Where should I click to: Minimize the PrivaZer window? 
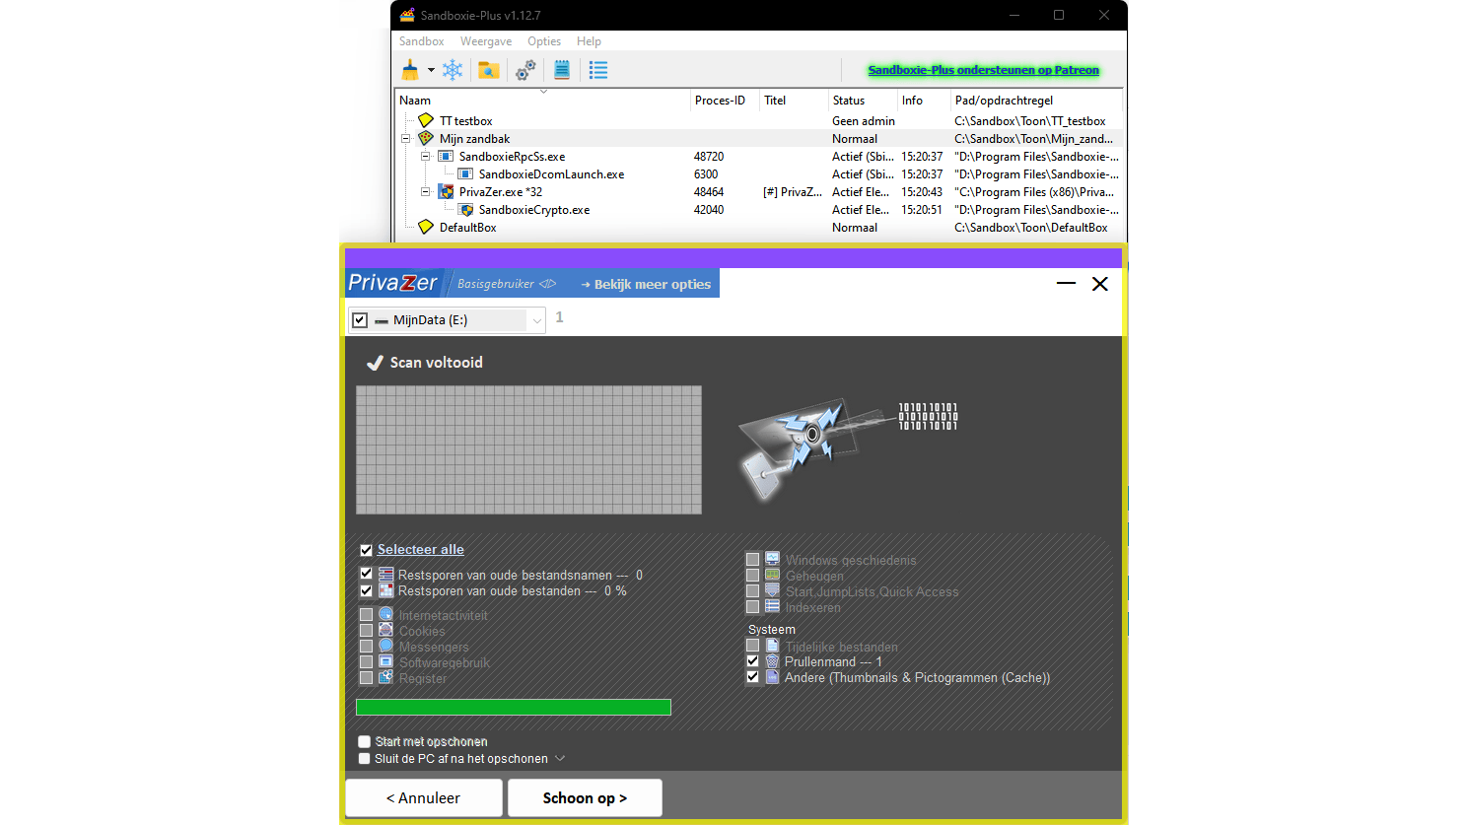coord(1066,284)
